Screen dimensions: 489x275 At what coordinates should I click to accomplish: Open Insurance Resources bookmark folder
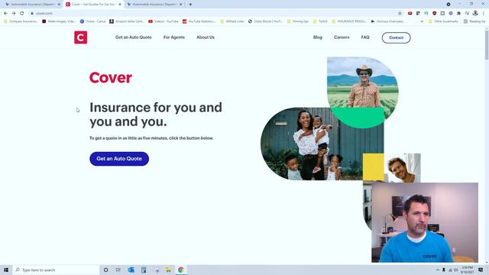click(x=349, y=21)
